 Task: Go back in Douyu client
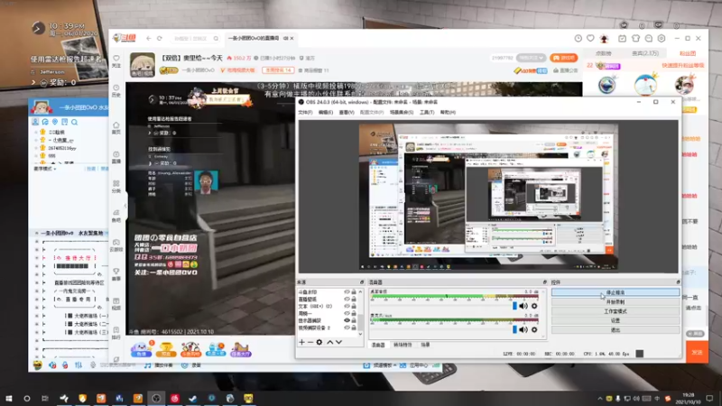pyautogui.click(x=148, y=39)
